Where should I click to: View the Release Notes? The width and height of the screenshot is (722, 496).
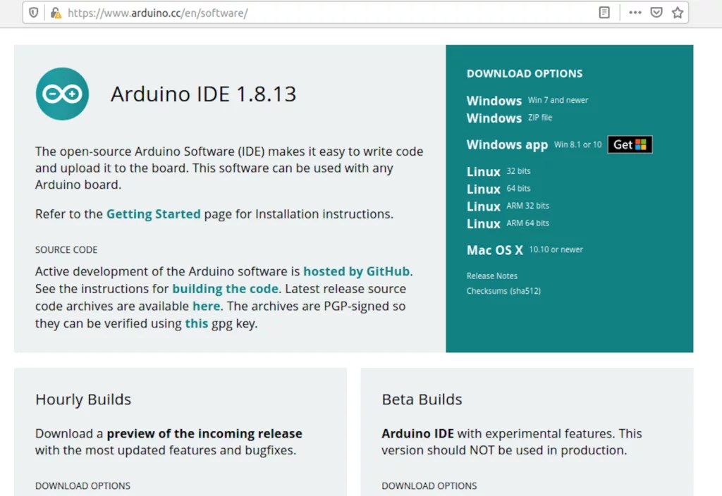pos(491,275)
